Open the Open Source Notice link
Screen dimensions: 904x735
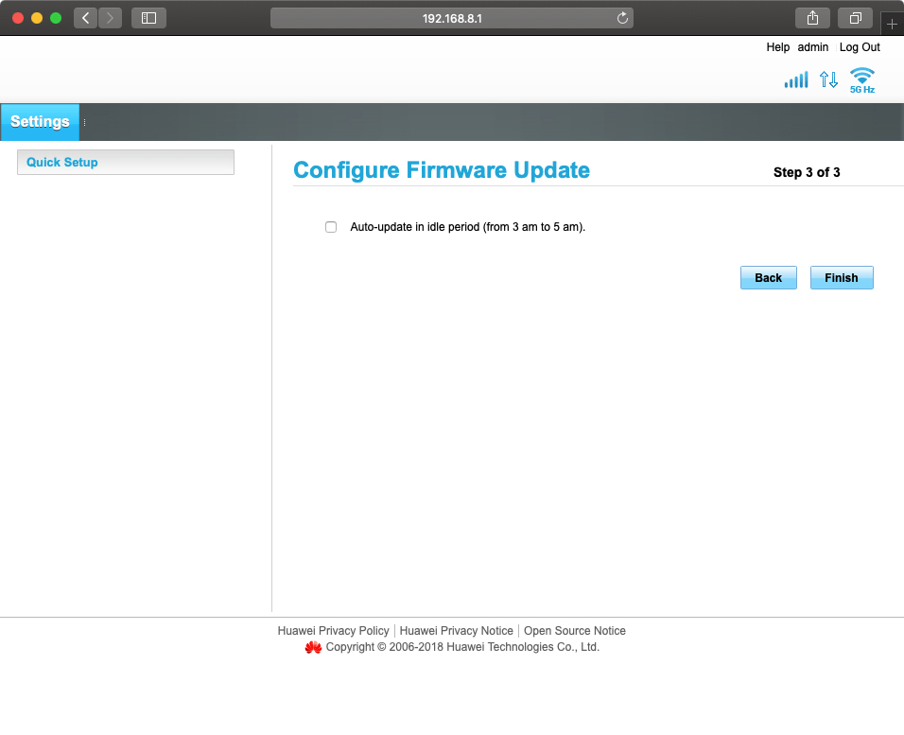(574, 631)
